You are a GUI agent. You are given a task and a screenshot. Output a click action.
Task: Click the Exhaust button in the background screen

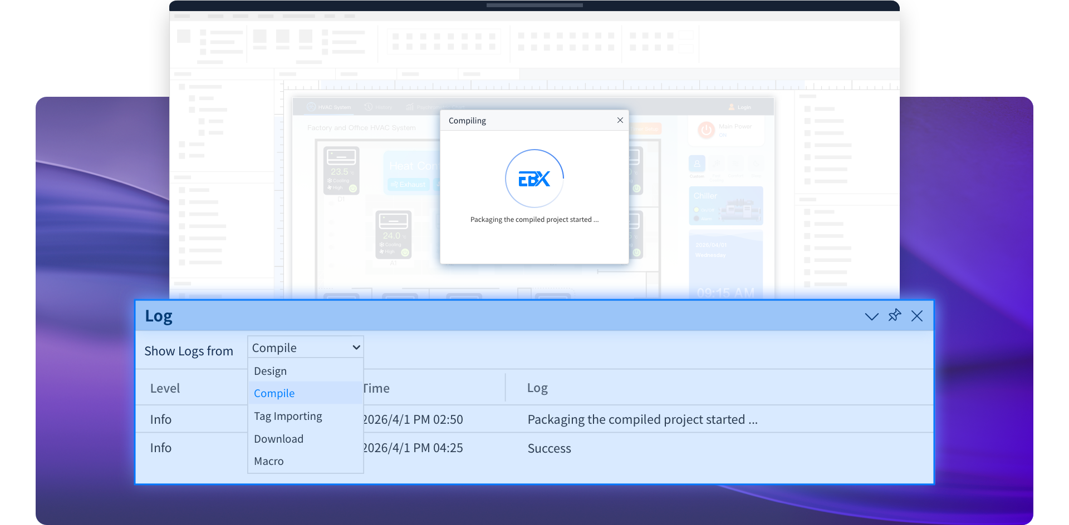click(408, 185)
